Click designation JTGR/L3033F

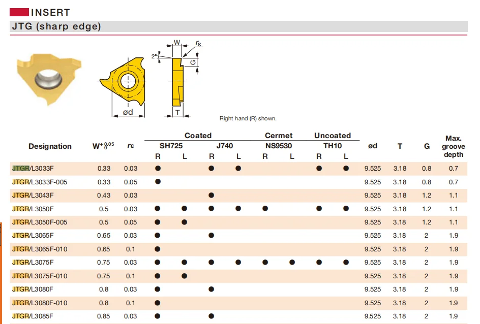(33, 169)
